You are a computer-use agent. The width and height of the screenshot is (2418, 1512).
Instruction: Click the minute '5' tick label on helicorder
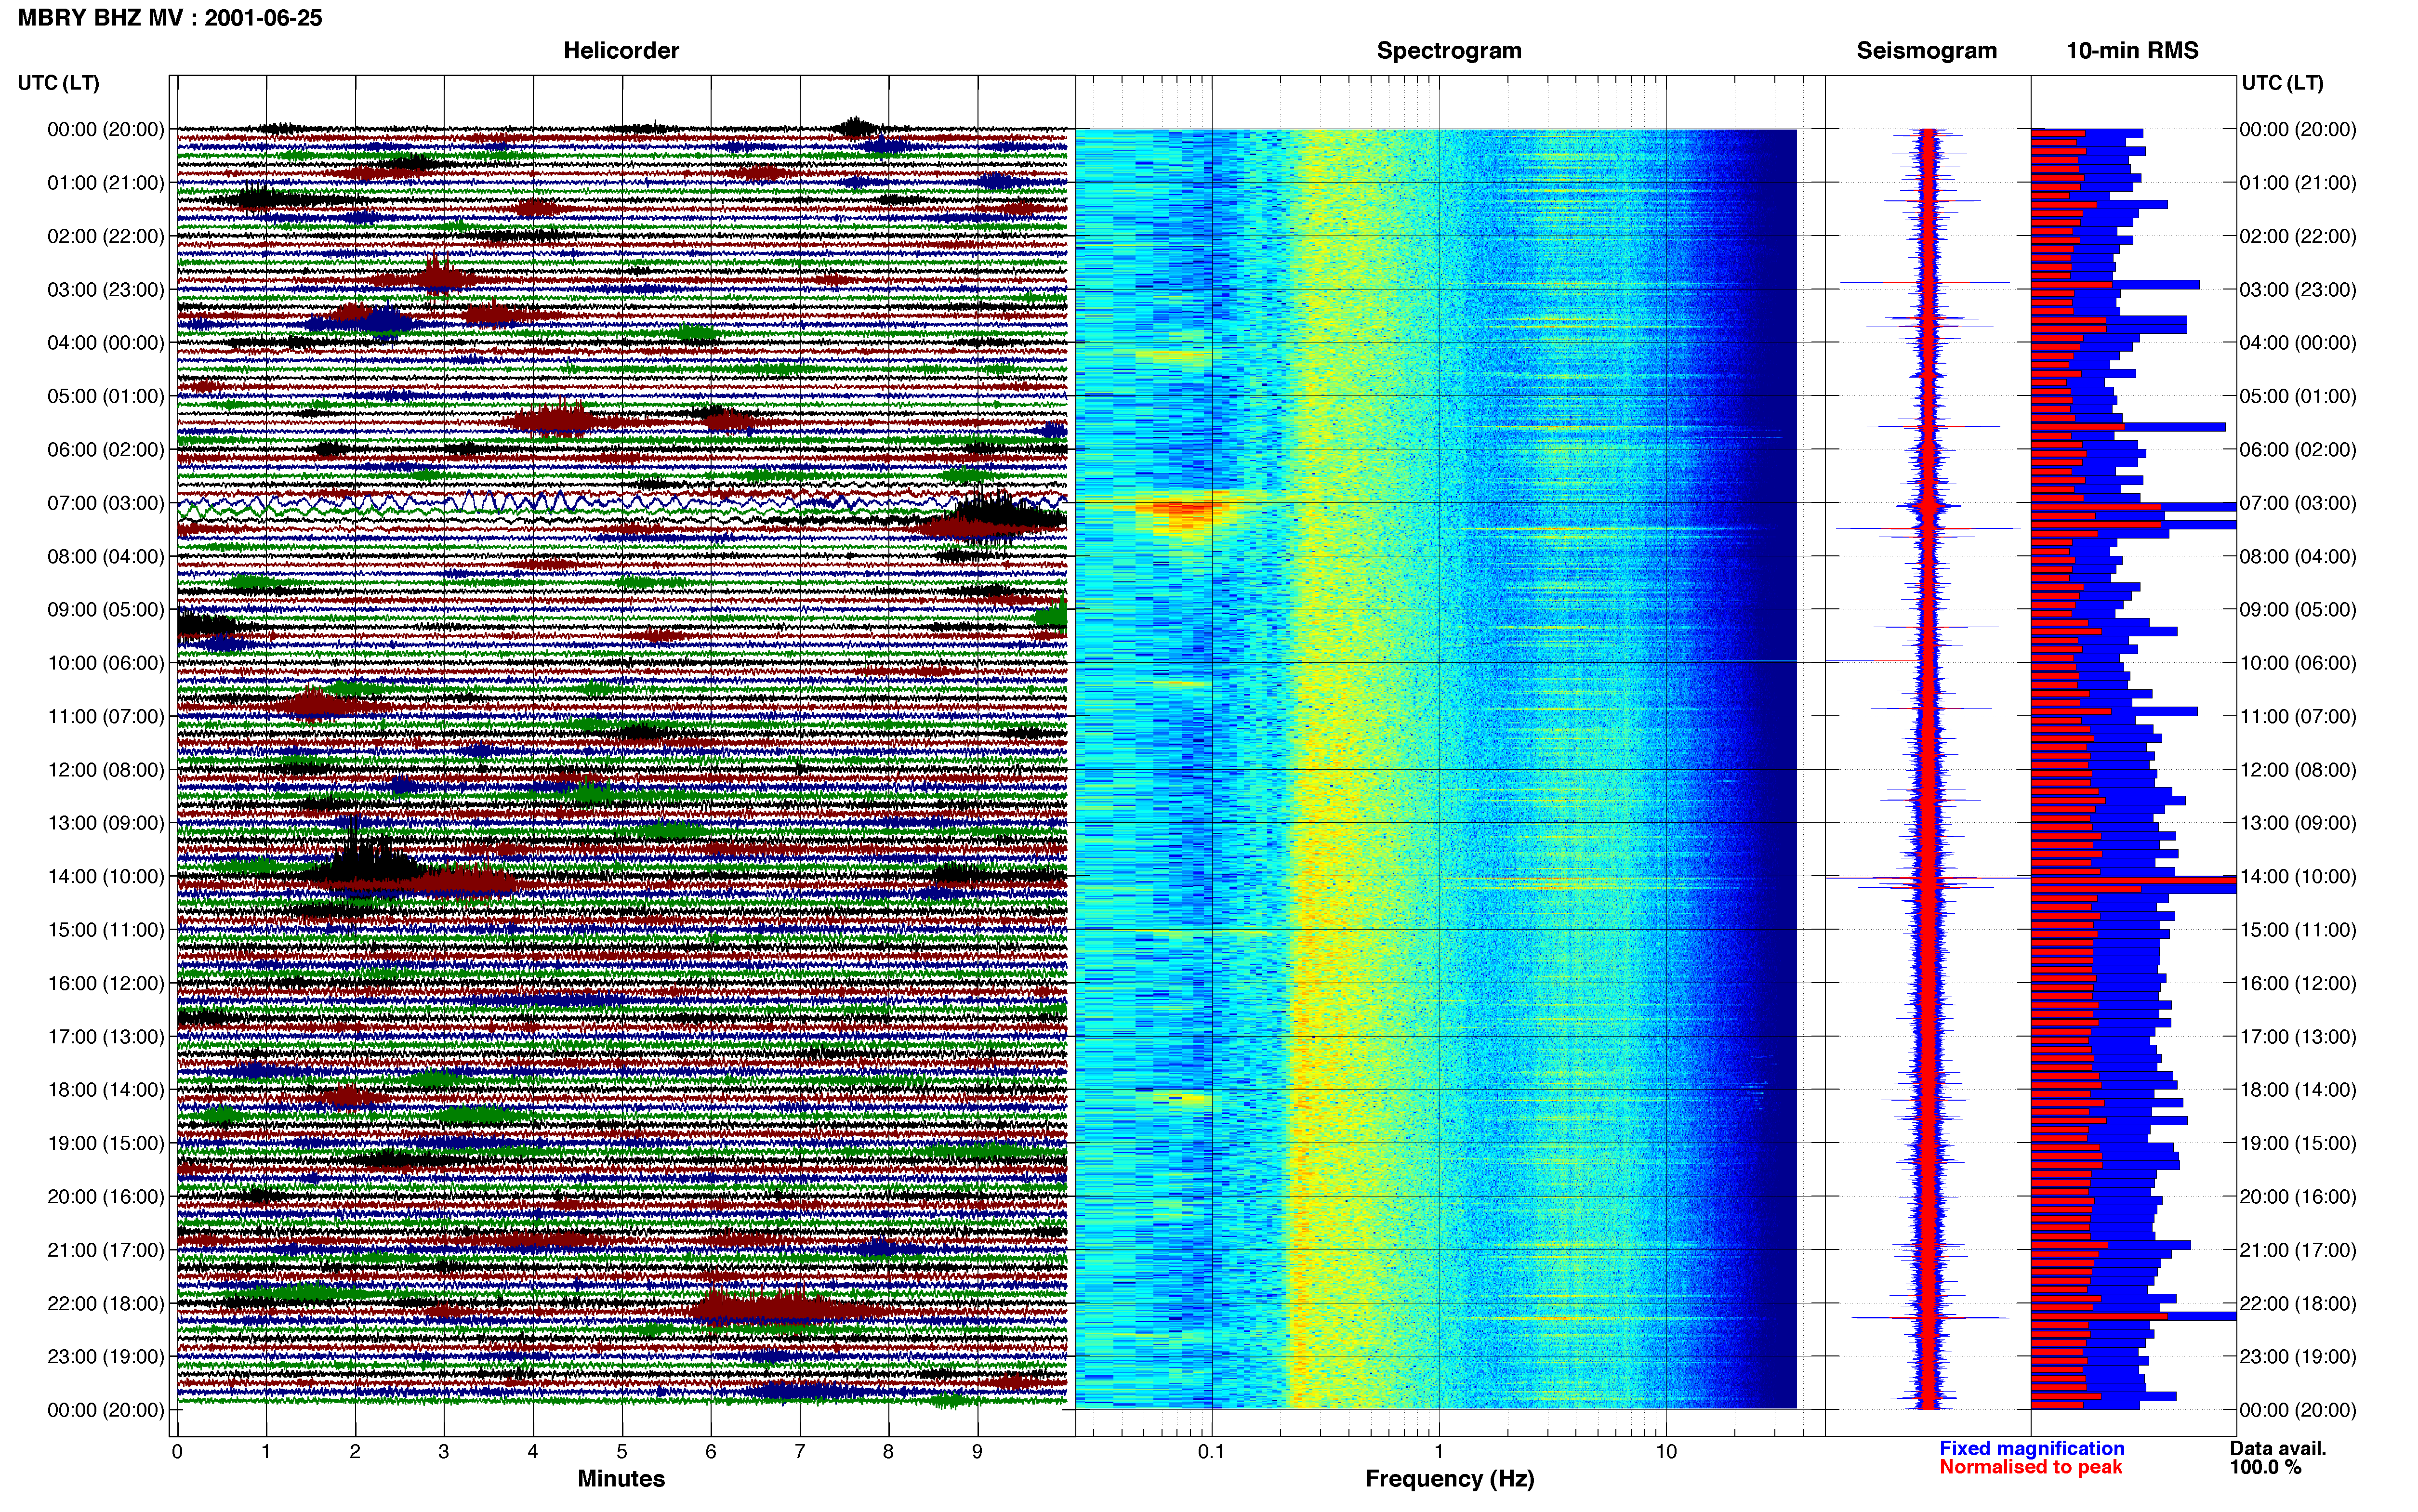point(622,1452)
